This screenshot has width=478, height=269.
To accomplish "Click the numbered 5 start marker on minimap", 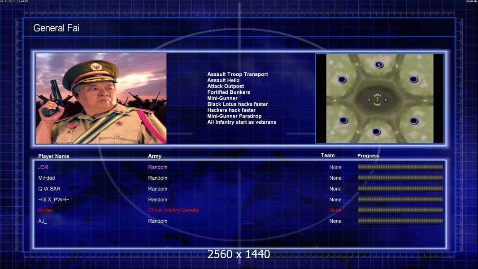I will pos(378,65).
